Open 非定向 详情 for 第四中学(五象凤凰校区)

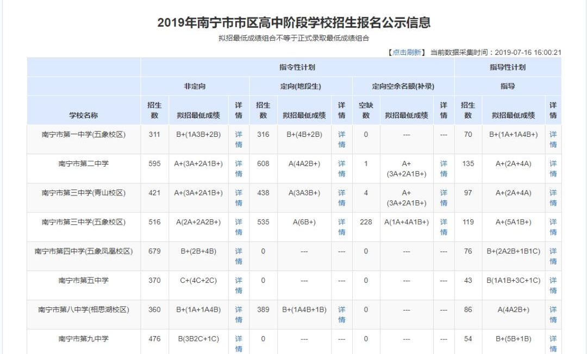tap(239, 256)
